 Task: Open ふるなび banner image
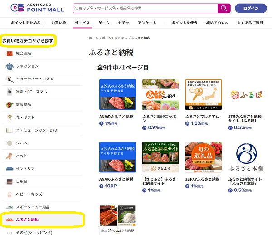tap(117, 220)
